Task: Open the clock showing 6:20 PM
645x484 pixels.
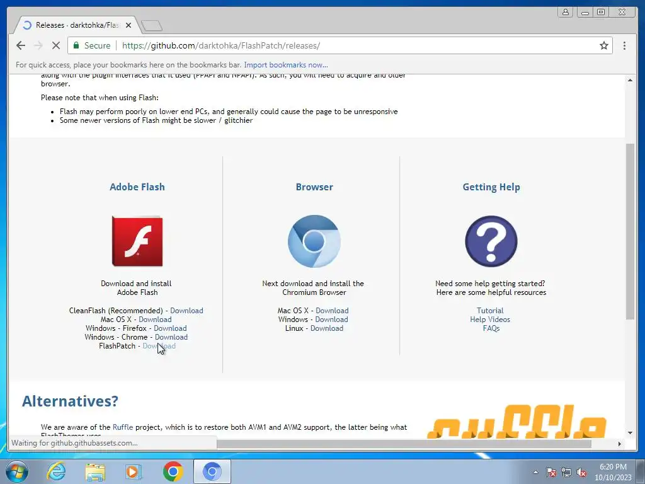Action: point(613,471)
